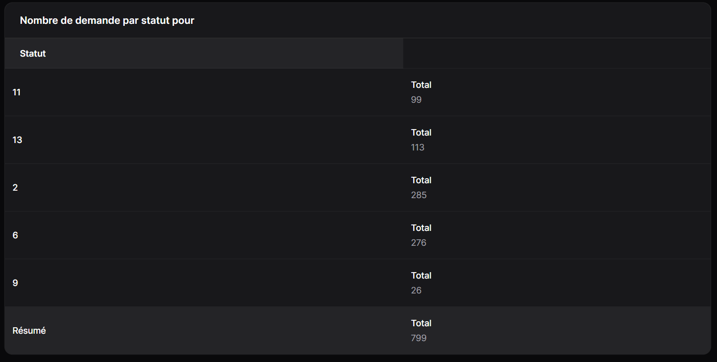Click the status 9 row label

point(15,283)
